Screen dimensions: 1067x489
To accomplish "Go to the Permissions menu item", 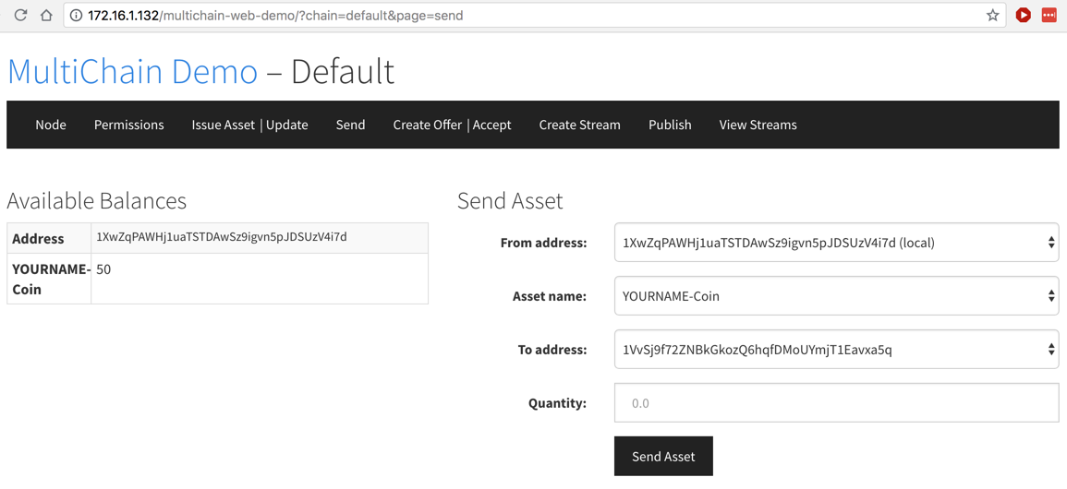I will tap(129, 125).
